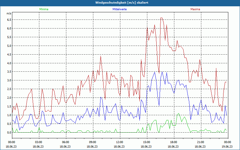
Task: Click the "00:00" label above 19.06.23
Action: tap(228, 142)
